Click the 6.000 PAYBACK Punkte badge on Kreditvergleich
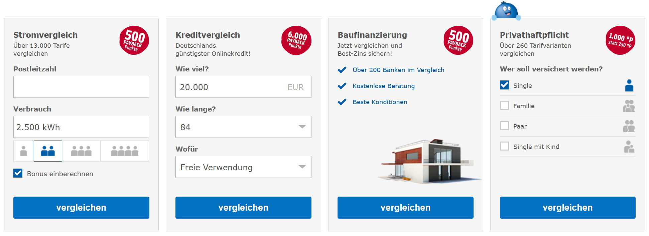This screenshot has height=236, width=649. click(296, 40)
